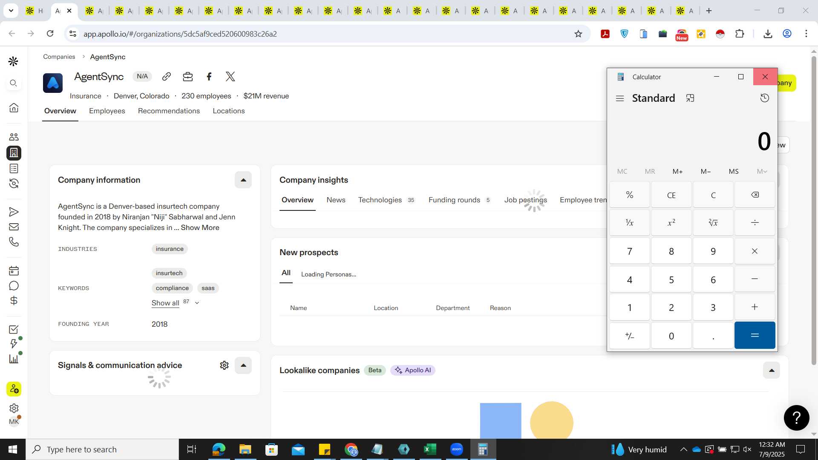Click Show More in company description
818x460 pixels.
pyautogui.click(x=200, y=227)
